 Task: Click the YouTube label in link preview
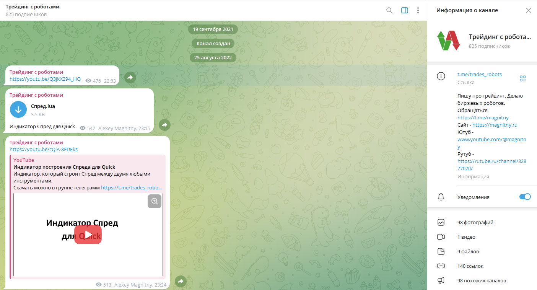click(x=24, y=160)
